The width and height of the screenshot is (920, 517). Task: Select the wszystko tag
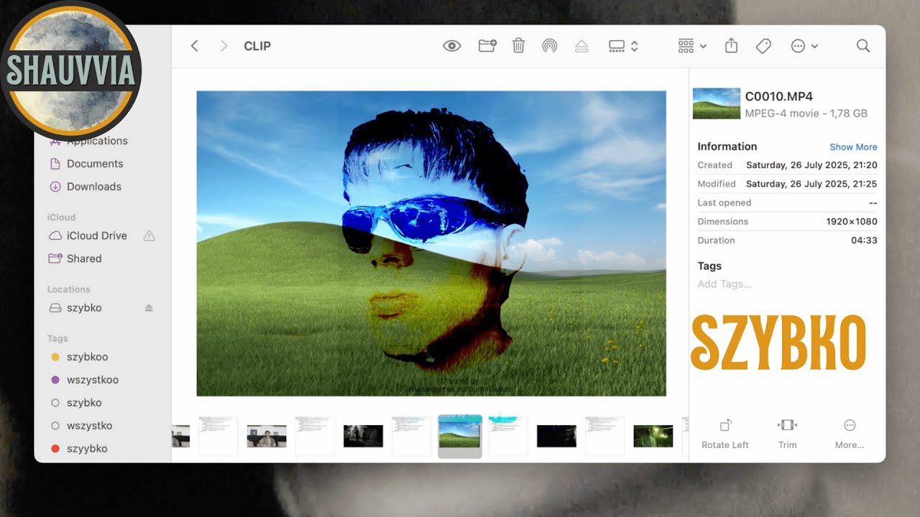point(89,426)
